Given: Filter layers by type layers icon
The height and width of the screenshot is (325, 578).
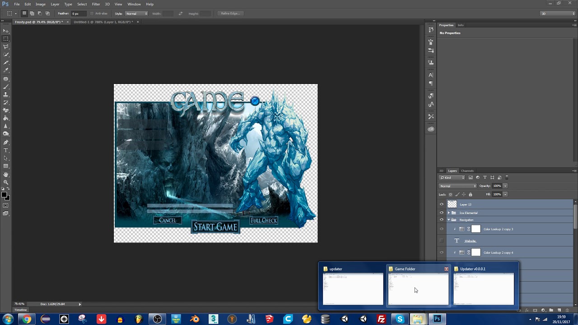Looking at the screenshot, I should tap(485, 177).
